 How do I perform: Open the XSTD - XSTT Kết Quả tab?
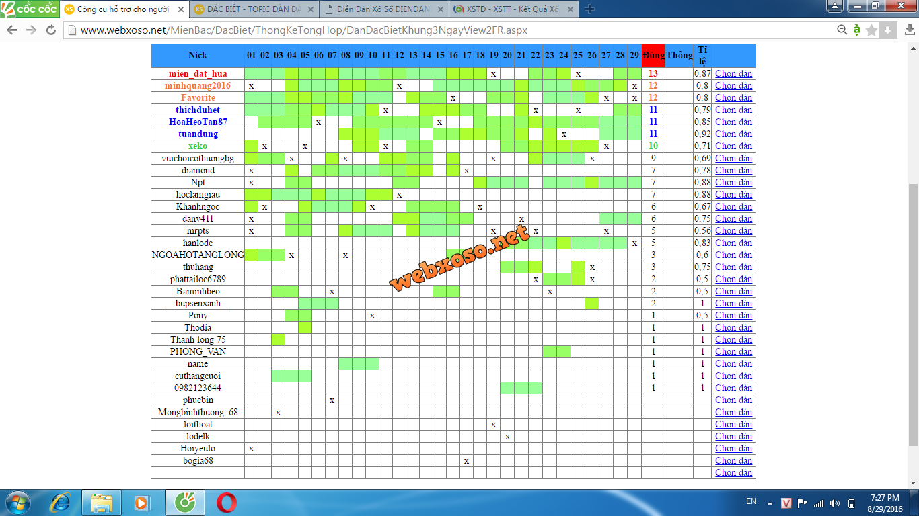511,9
